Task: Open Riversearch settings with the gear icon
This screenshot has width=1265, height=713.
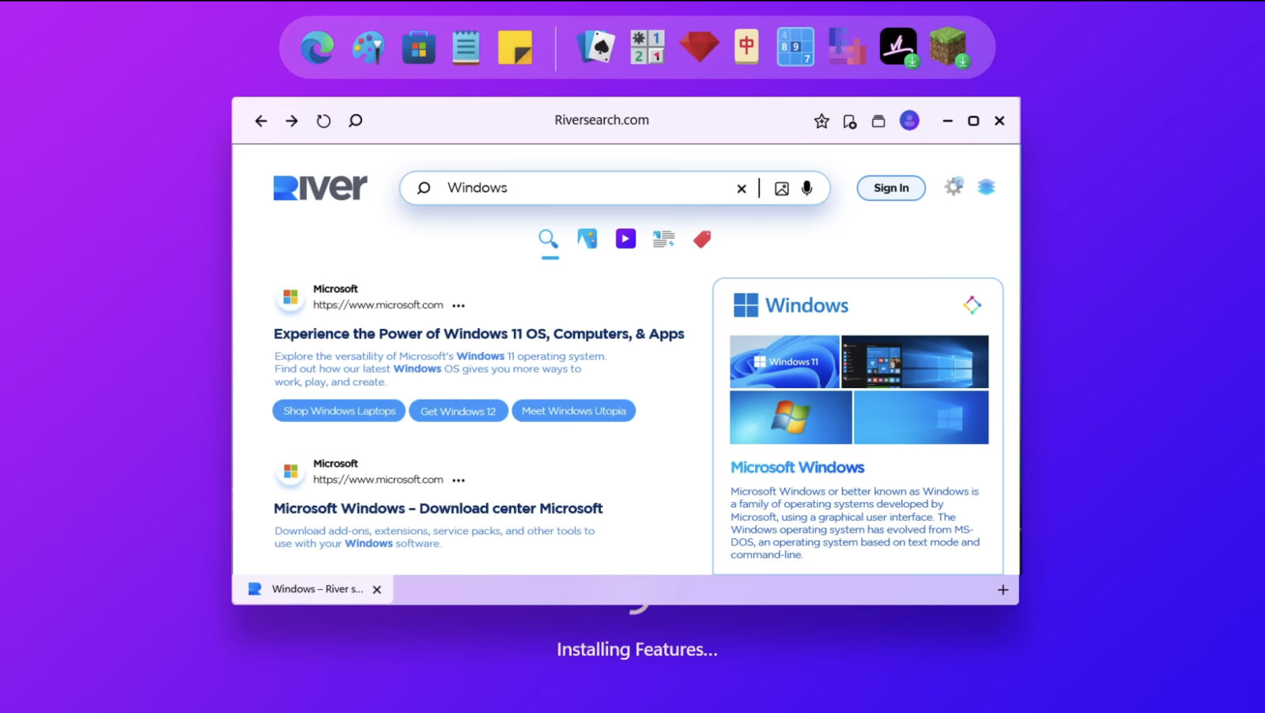Action: point(953,187)
